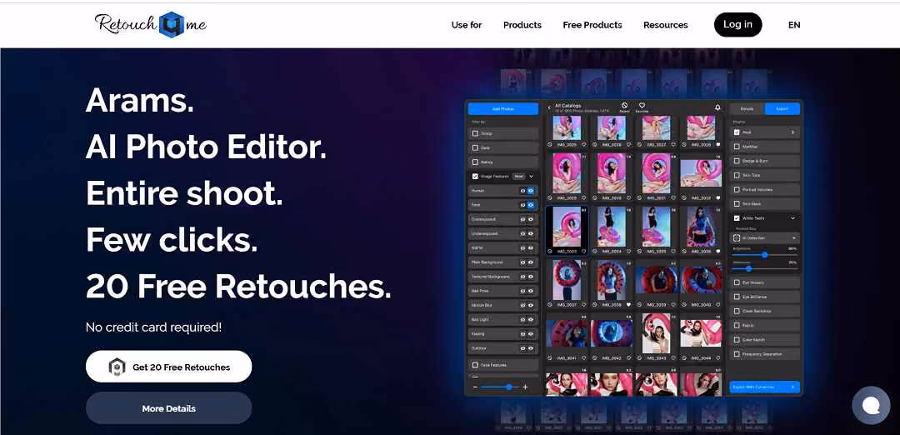Uncheck the Heal plugin checkbox
The height and width of the screenshot is (435, 900).
(x=737, y=132)
